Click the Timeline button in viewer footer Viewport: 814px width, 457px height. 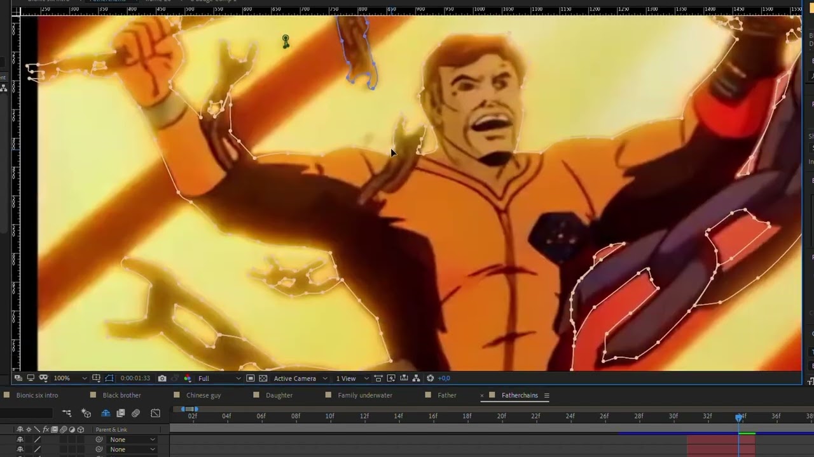tap(404, 378)
